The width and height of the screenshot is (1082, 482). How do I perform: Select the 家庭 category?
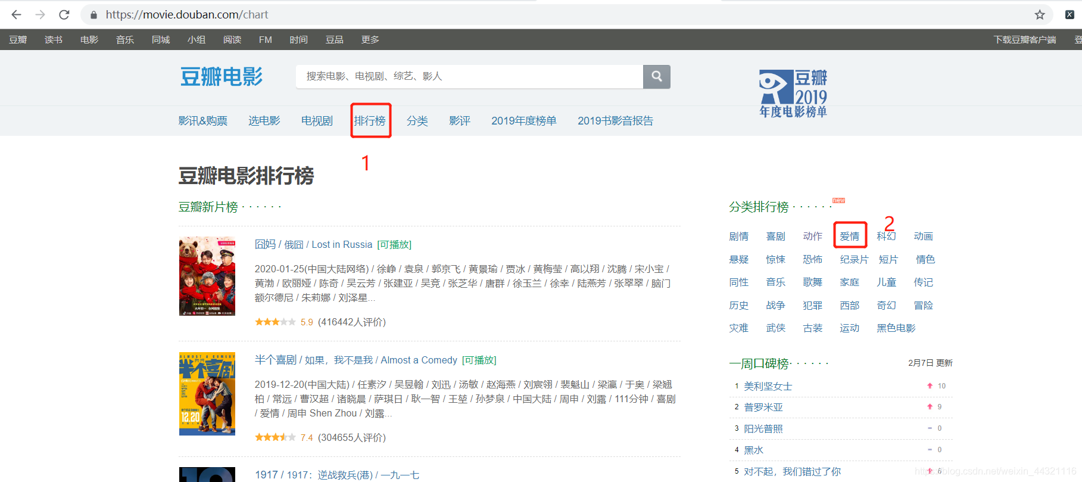point(850,282)
